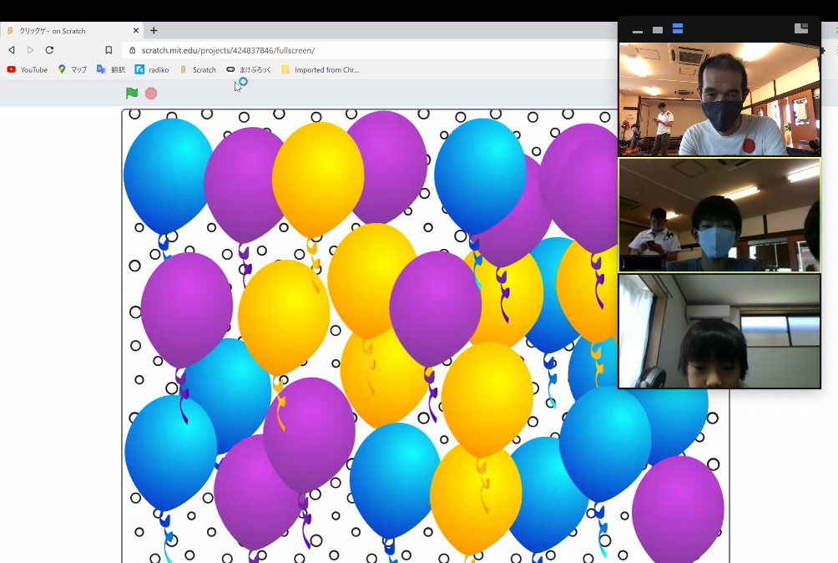
Task: Select the bottom video of child by window
Action: tap(719, 331)
